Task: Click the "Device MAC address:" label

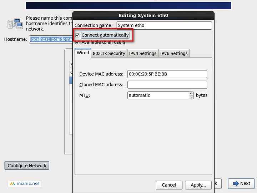Action: pos(101,74)
